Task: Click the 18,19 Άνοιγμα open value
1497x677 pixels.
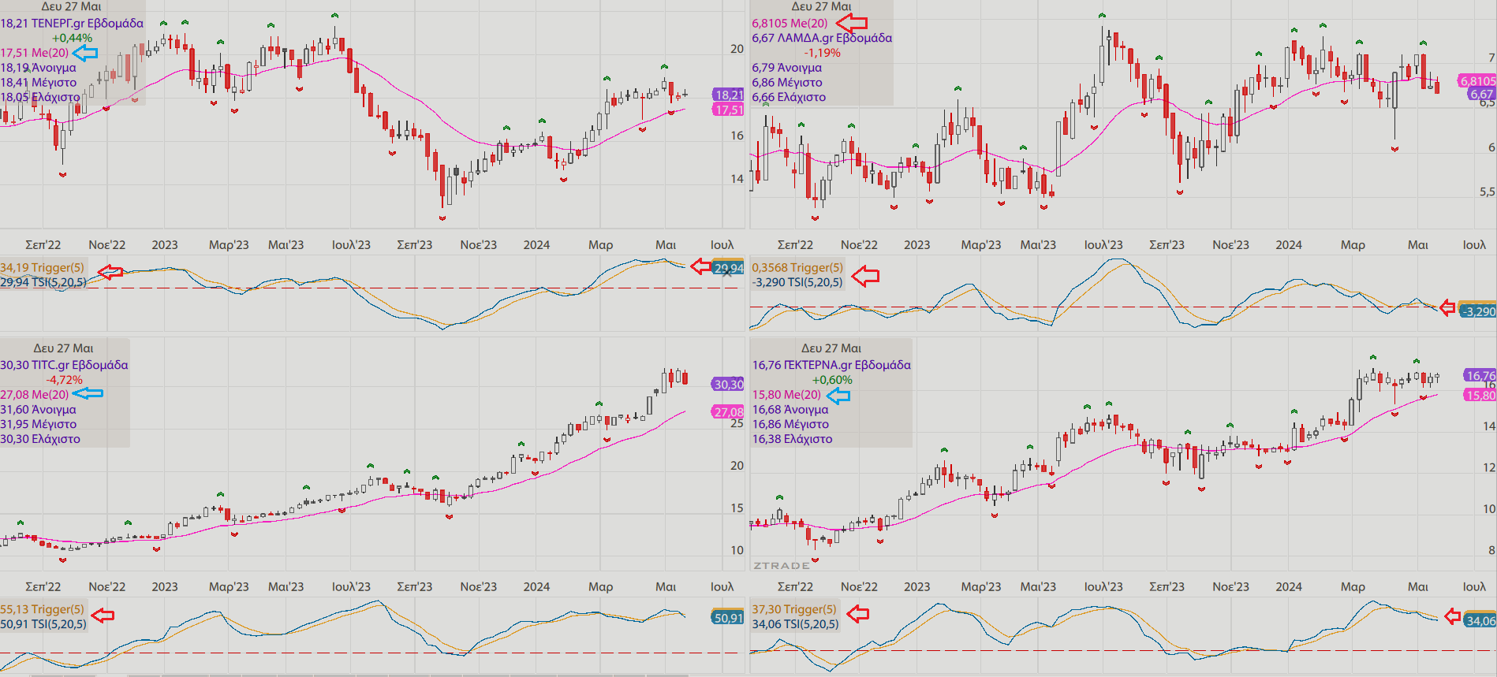Action: point(39,68)
